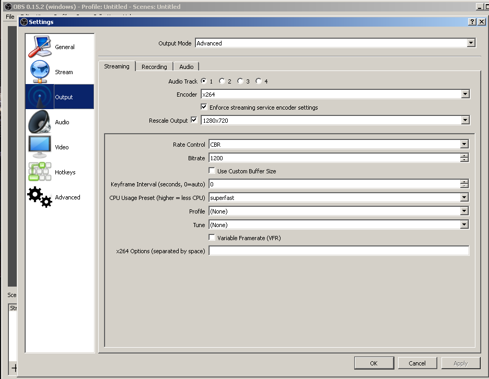489x379 pixels.
Task: Click the Settings dialog help question mark
Action: point(472,22)
